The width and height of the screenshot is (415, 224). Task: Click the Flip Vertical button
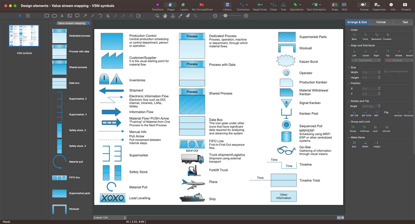tap(398, 113)
